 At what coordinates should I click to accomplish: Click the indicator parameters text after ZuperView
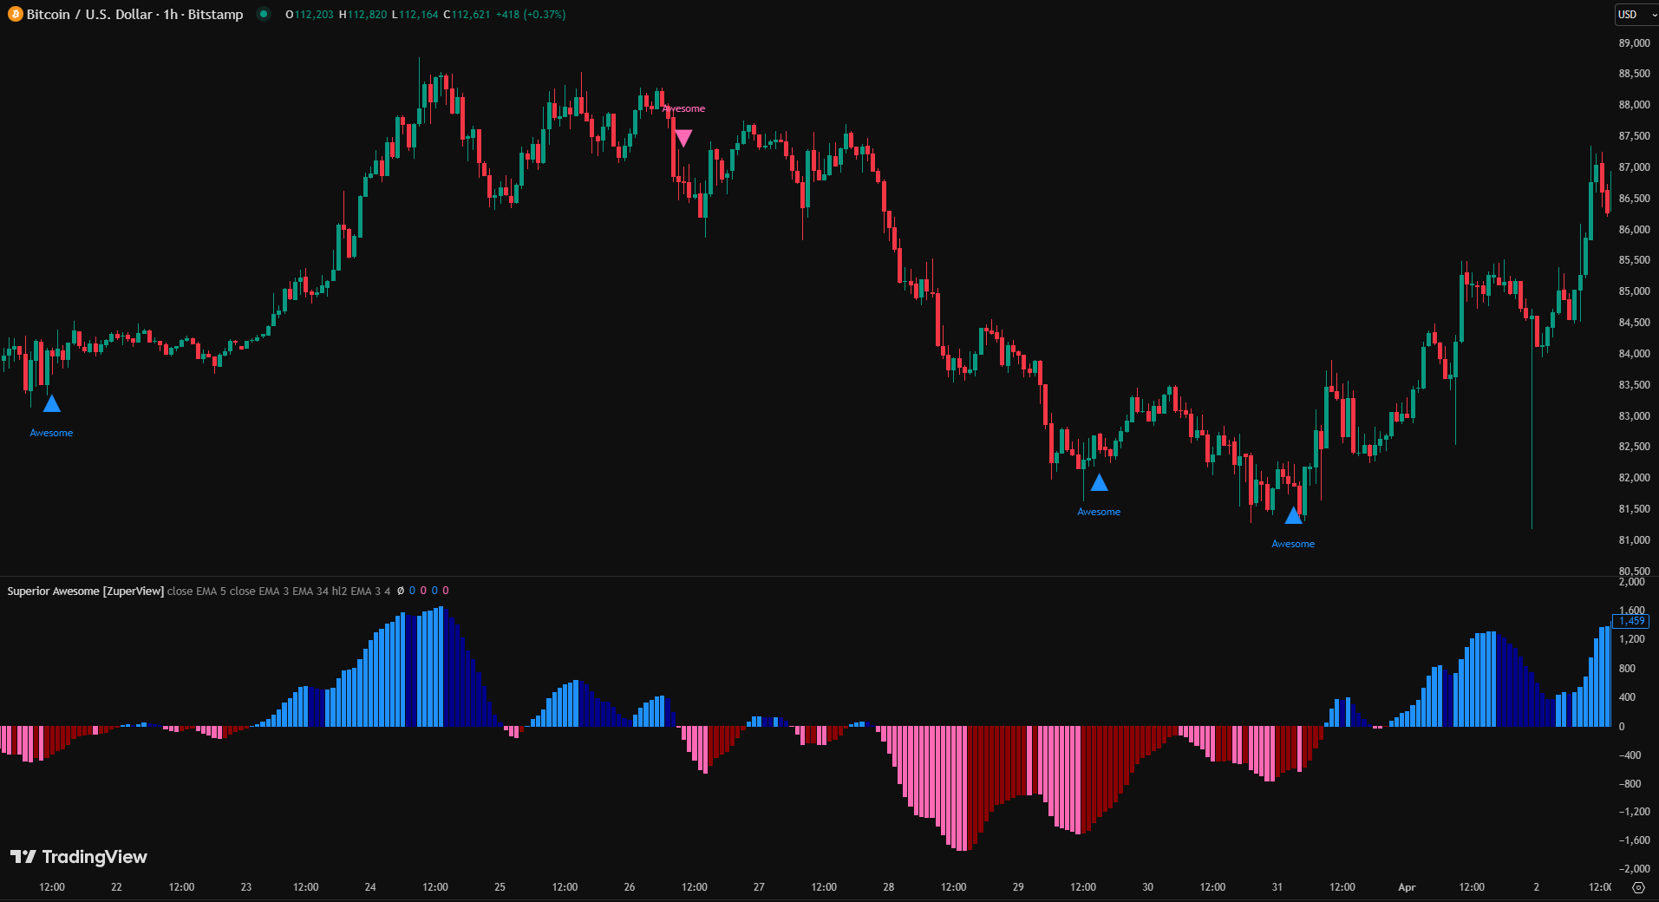(x=278, y=592)
